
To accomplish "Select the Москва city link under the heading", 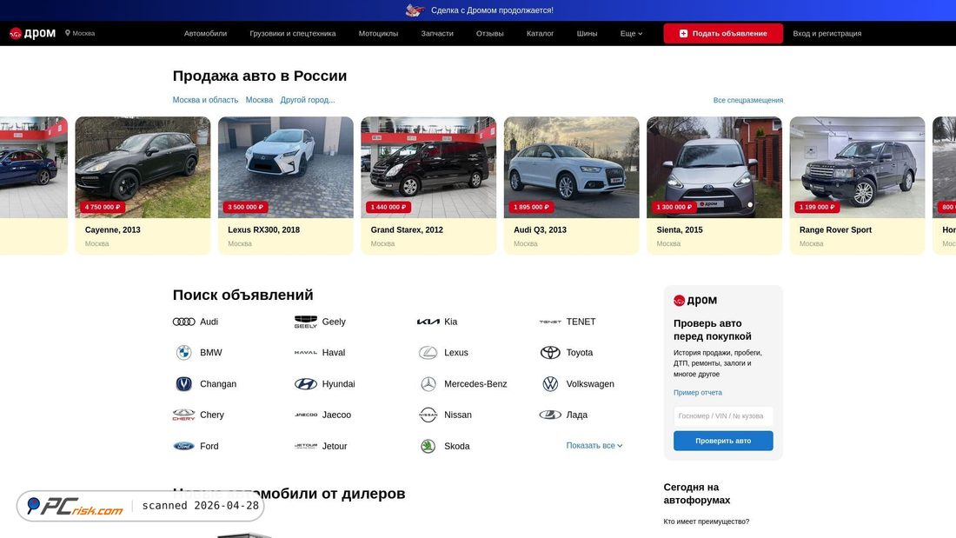I will [x=259, y=100].
